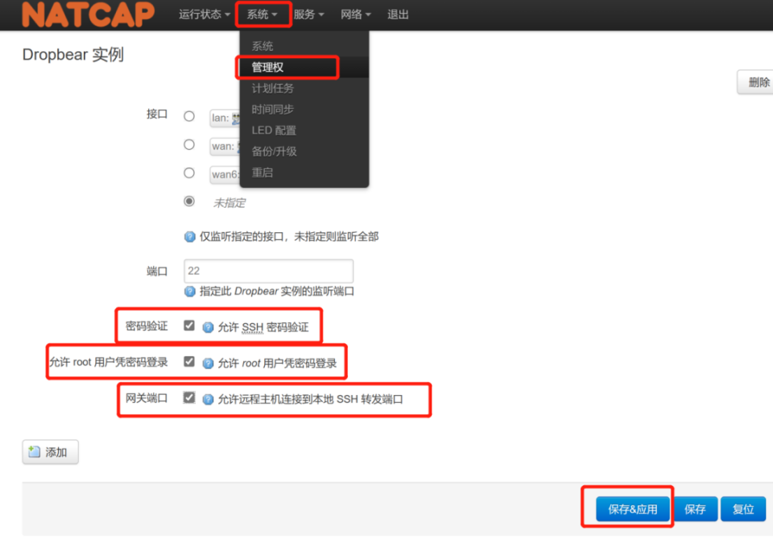The height and width of the screenshot is (544, 773).
Task: Click the Dropbear 实例 heading
Action: pyautogui.click(x=73, y=55)
